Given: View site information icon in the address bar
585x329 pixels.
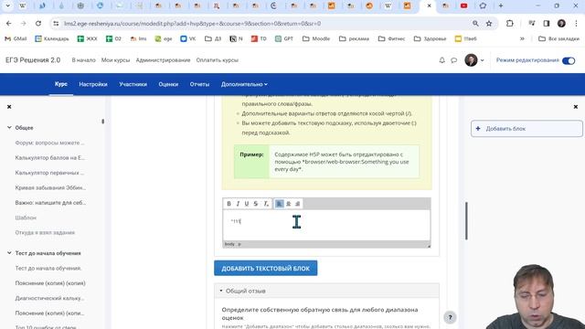Looking at the screenshot, I should tap(56, 24).
